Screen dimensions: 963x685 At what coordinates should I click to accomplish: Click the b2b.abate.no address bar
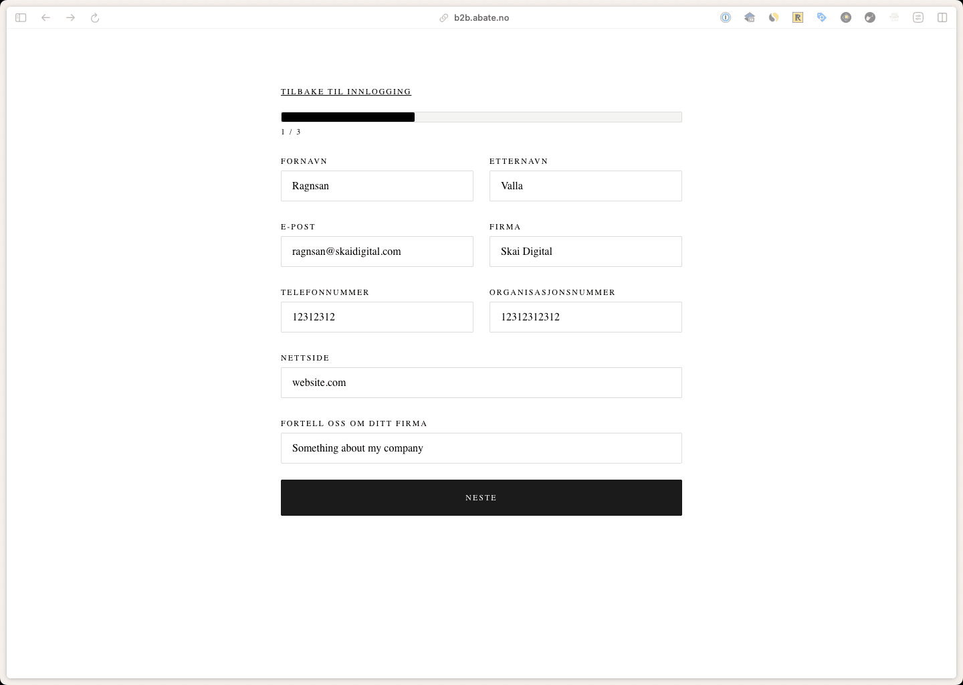[481, 18]
